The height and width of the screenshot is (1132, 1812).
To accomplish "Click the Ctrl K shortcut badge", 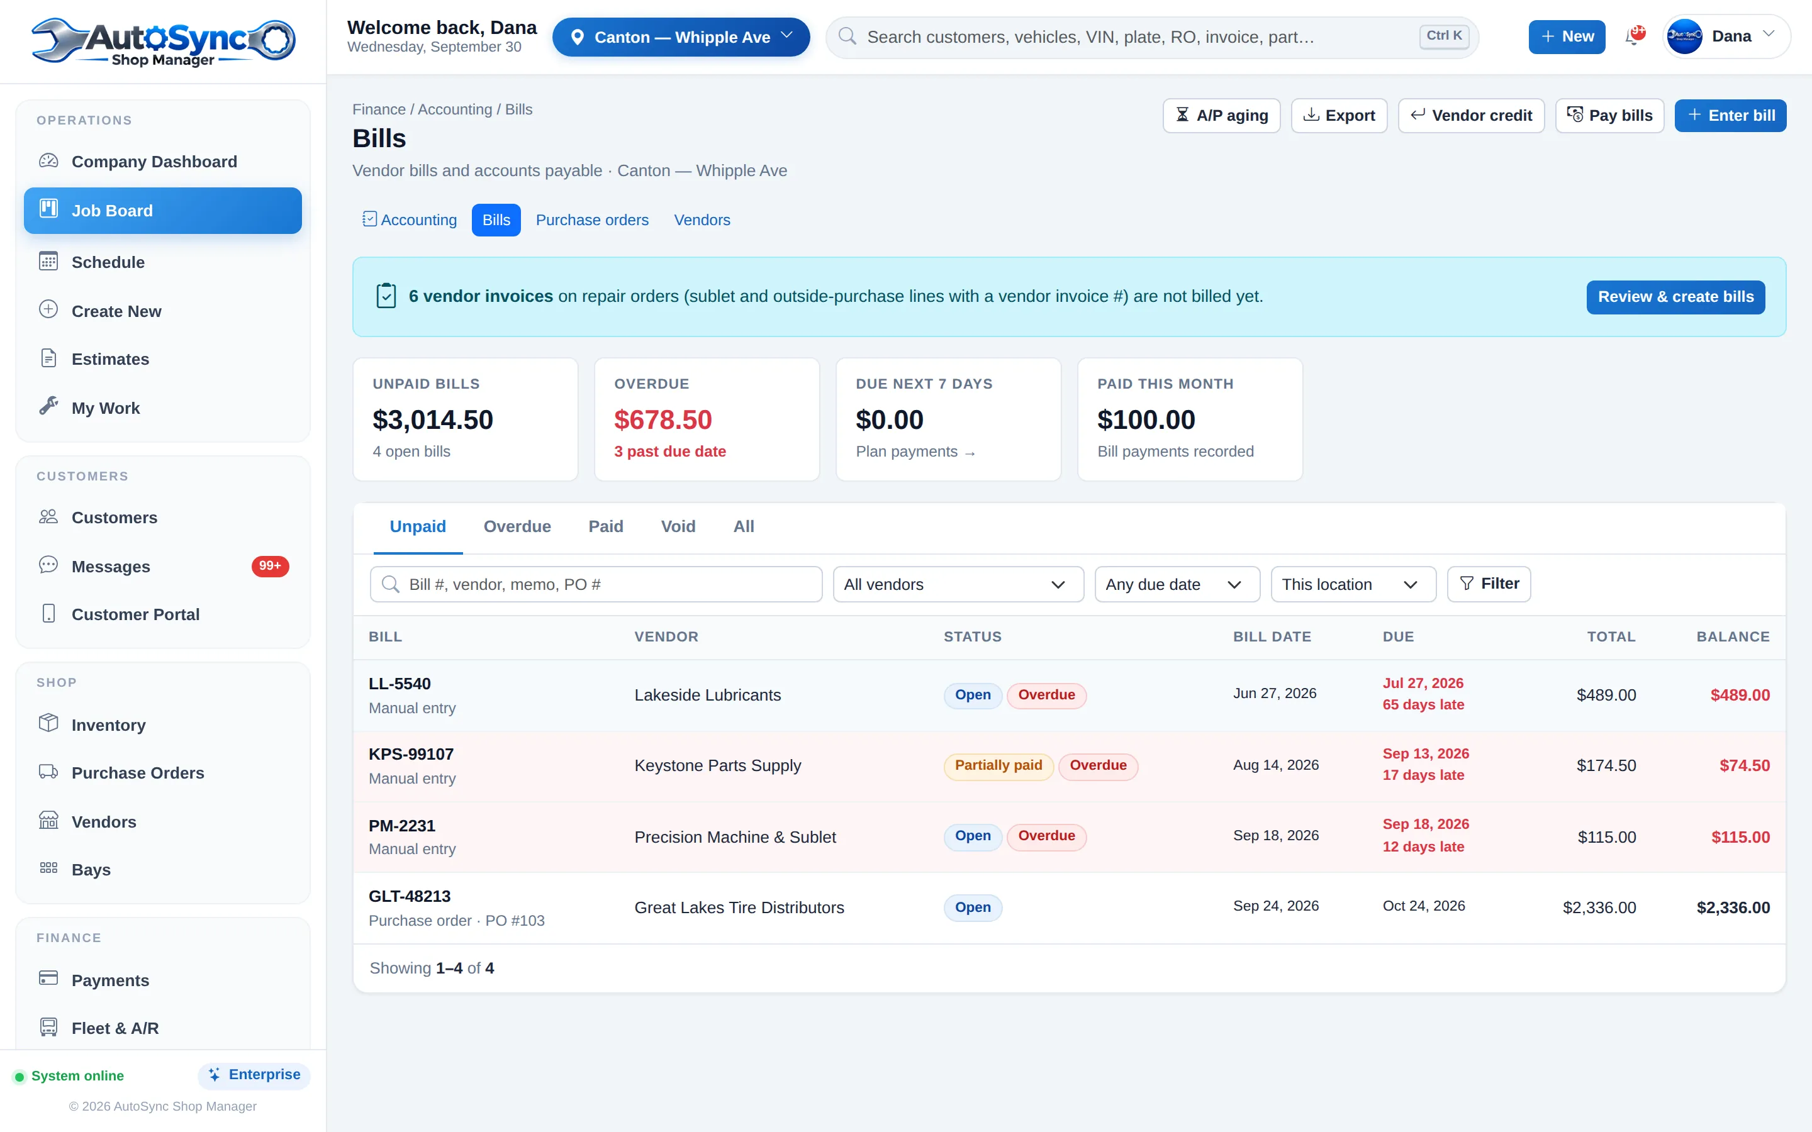I will click(1443, 36).
